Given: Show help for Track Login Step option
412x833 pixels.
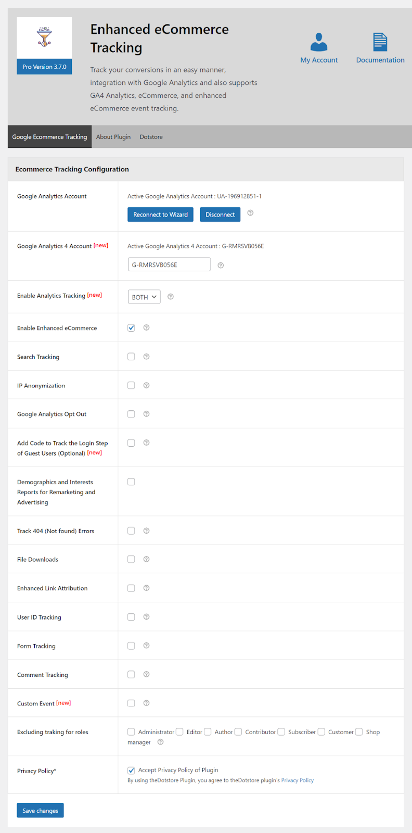Looking at the screenshot, I should pyautogui.click(x=146, y=443).
